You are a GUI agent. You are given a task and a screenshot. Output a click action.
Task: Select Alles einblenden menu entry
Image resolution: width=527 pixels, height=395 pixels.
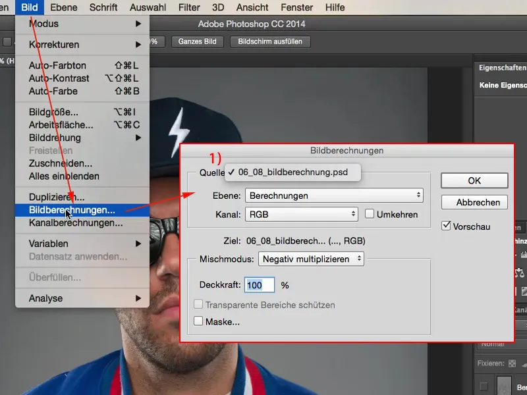(x=82, y=176)
